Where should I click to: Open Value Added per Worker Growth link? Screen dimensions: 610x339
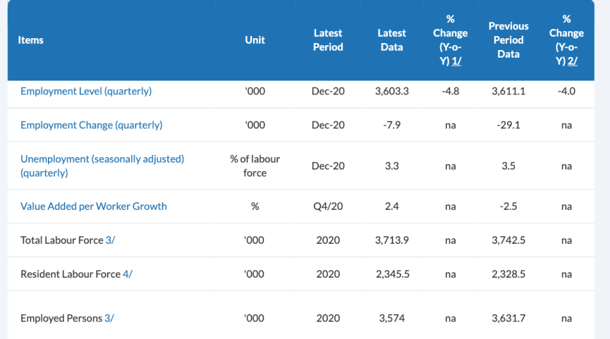[93, 206]
